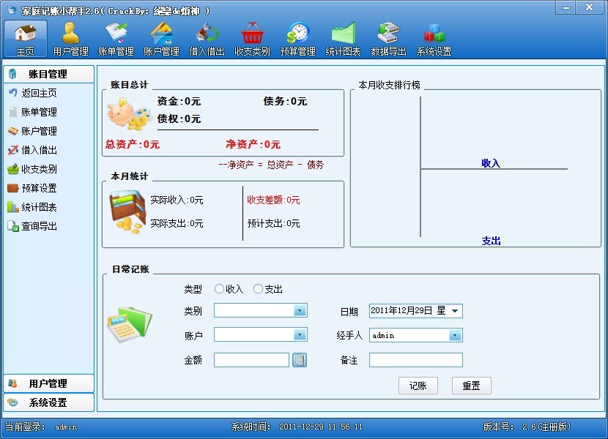Expand the 经手人 admin dropdown
The image size is (608, 439).
tap(455, 335)
